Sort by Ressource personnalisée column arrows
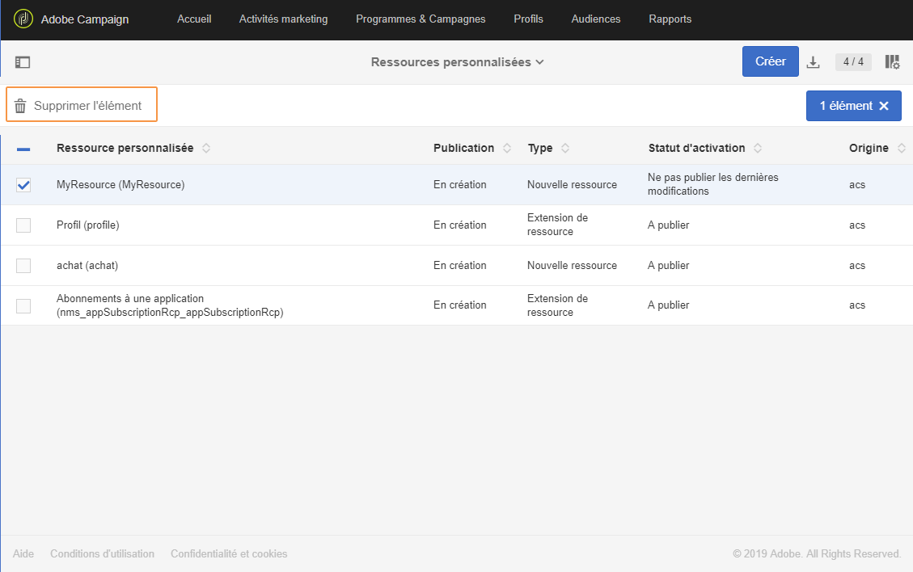The width and height of the screenshot is (913, 572). click(x=206, y=149)
